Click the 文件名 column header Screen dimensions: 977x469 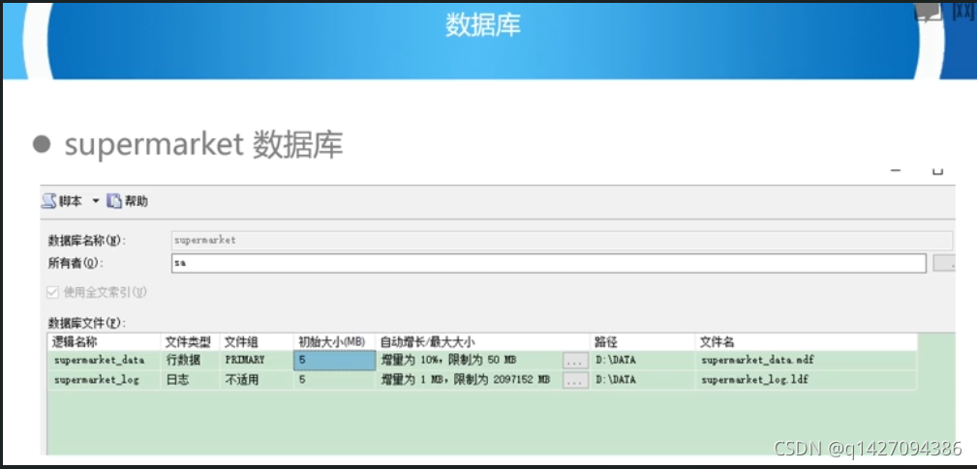[806, 341]
